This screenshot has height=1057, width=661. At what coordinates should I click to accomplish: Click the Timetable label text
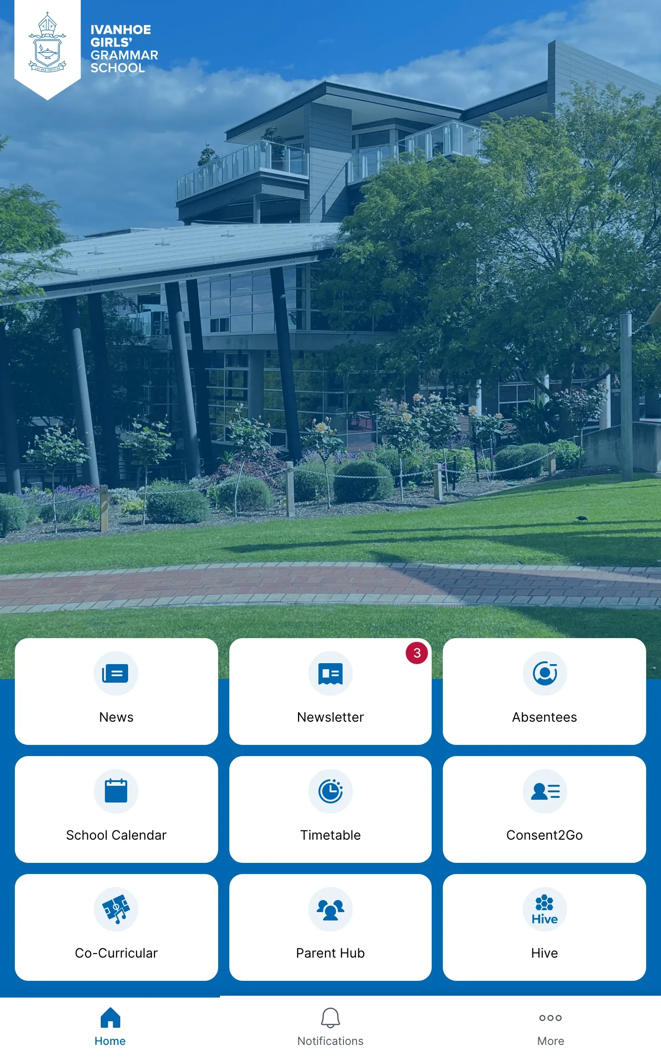tap(330, 835)
